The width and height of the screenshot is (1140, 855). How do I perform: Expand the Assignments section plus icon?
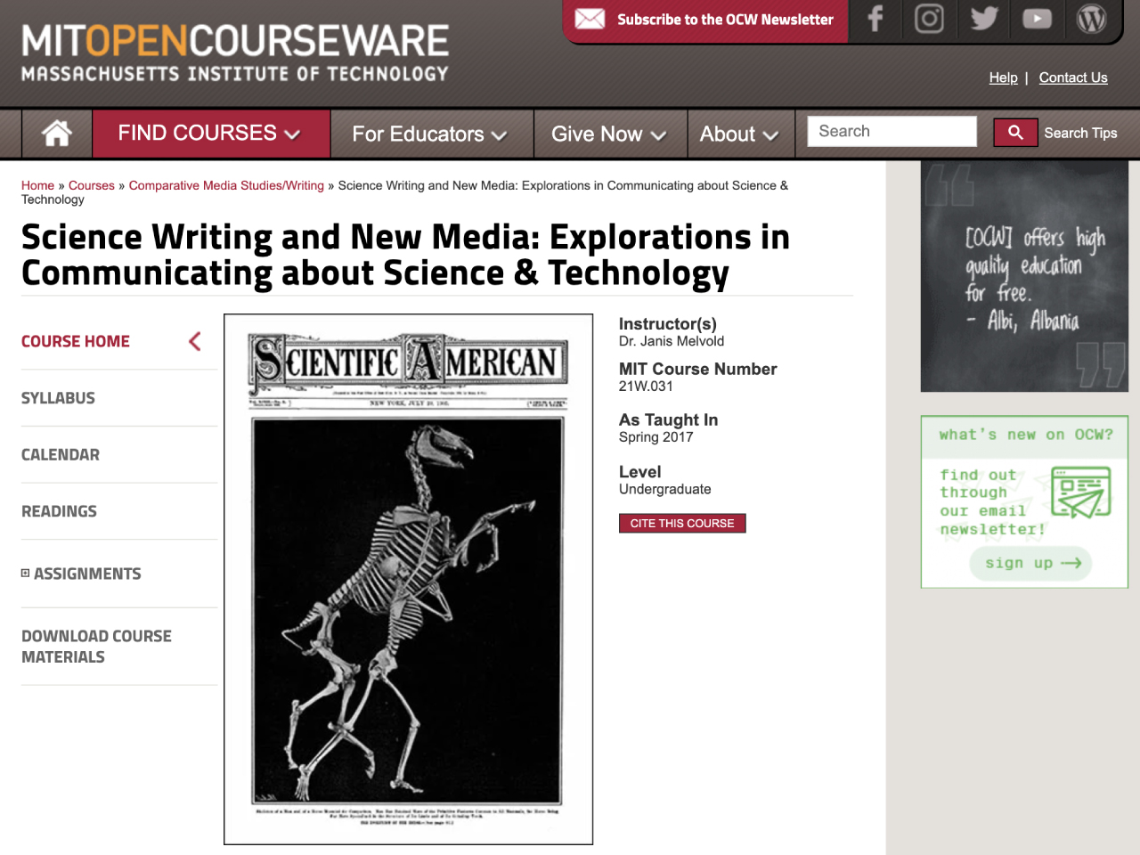tap(25, 574)
